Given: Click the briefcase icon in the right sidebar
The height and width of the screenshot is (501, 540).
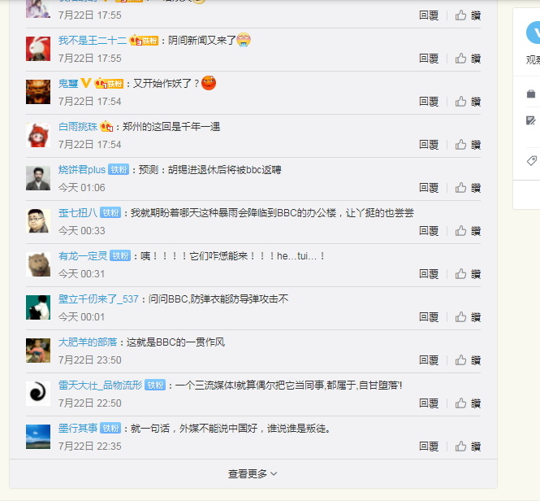Looking at the screenshot, I should click(531, 94).
